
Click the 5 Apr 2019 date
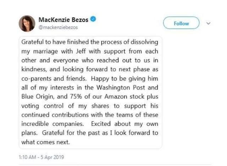pyautogui.click(x=52, y=157)
